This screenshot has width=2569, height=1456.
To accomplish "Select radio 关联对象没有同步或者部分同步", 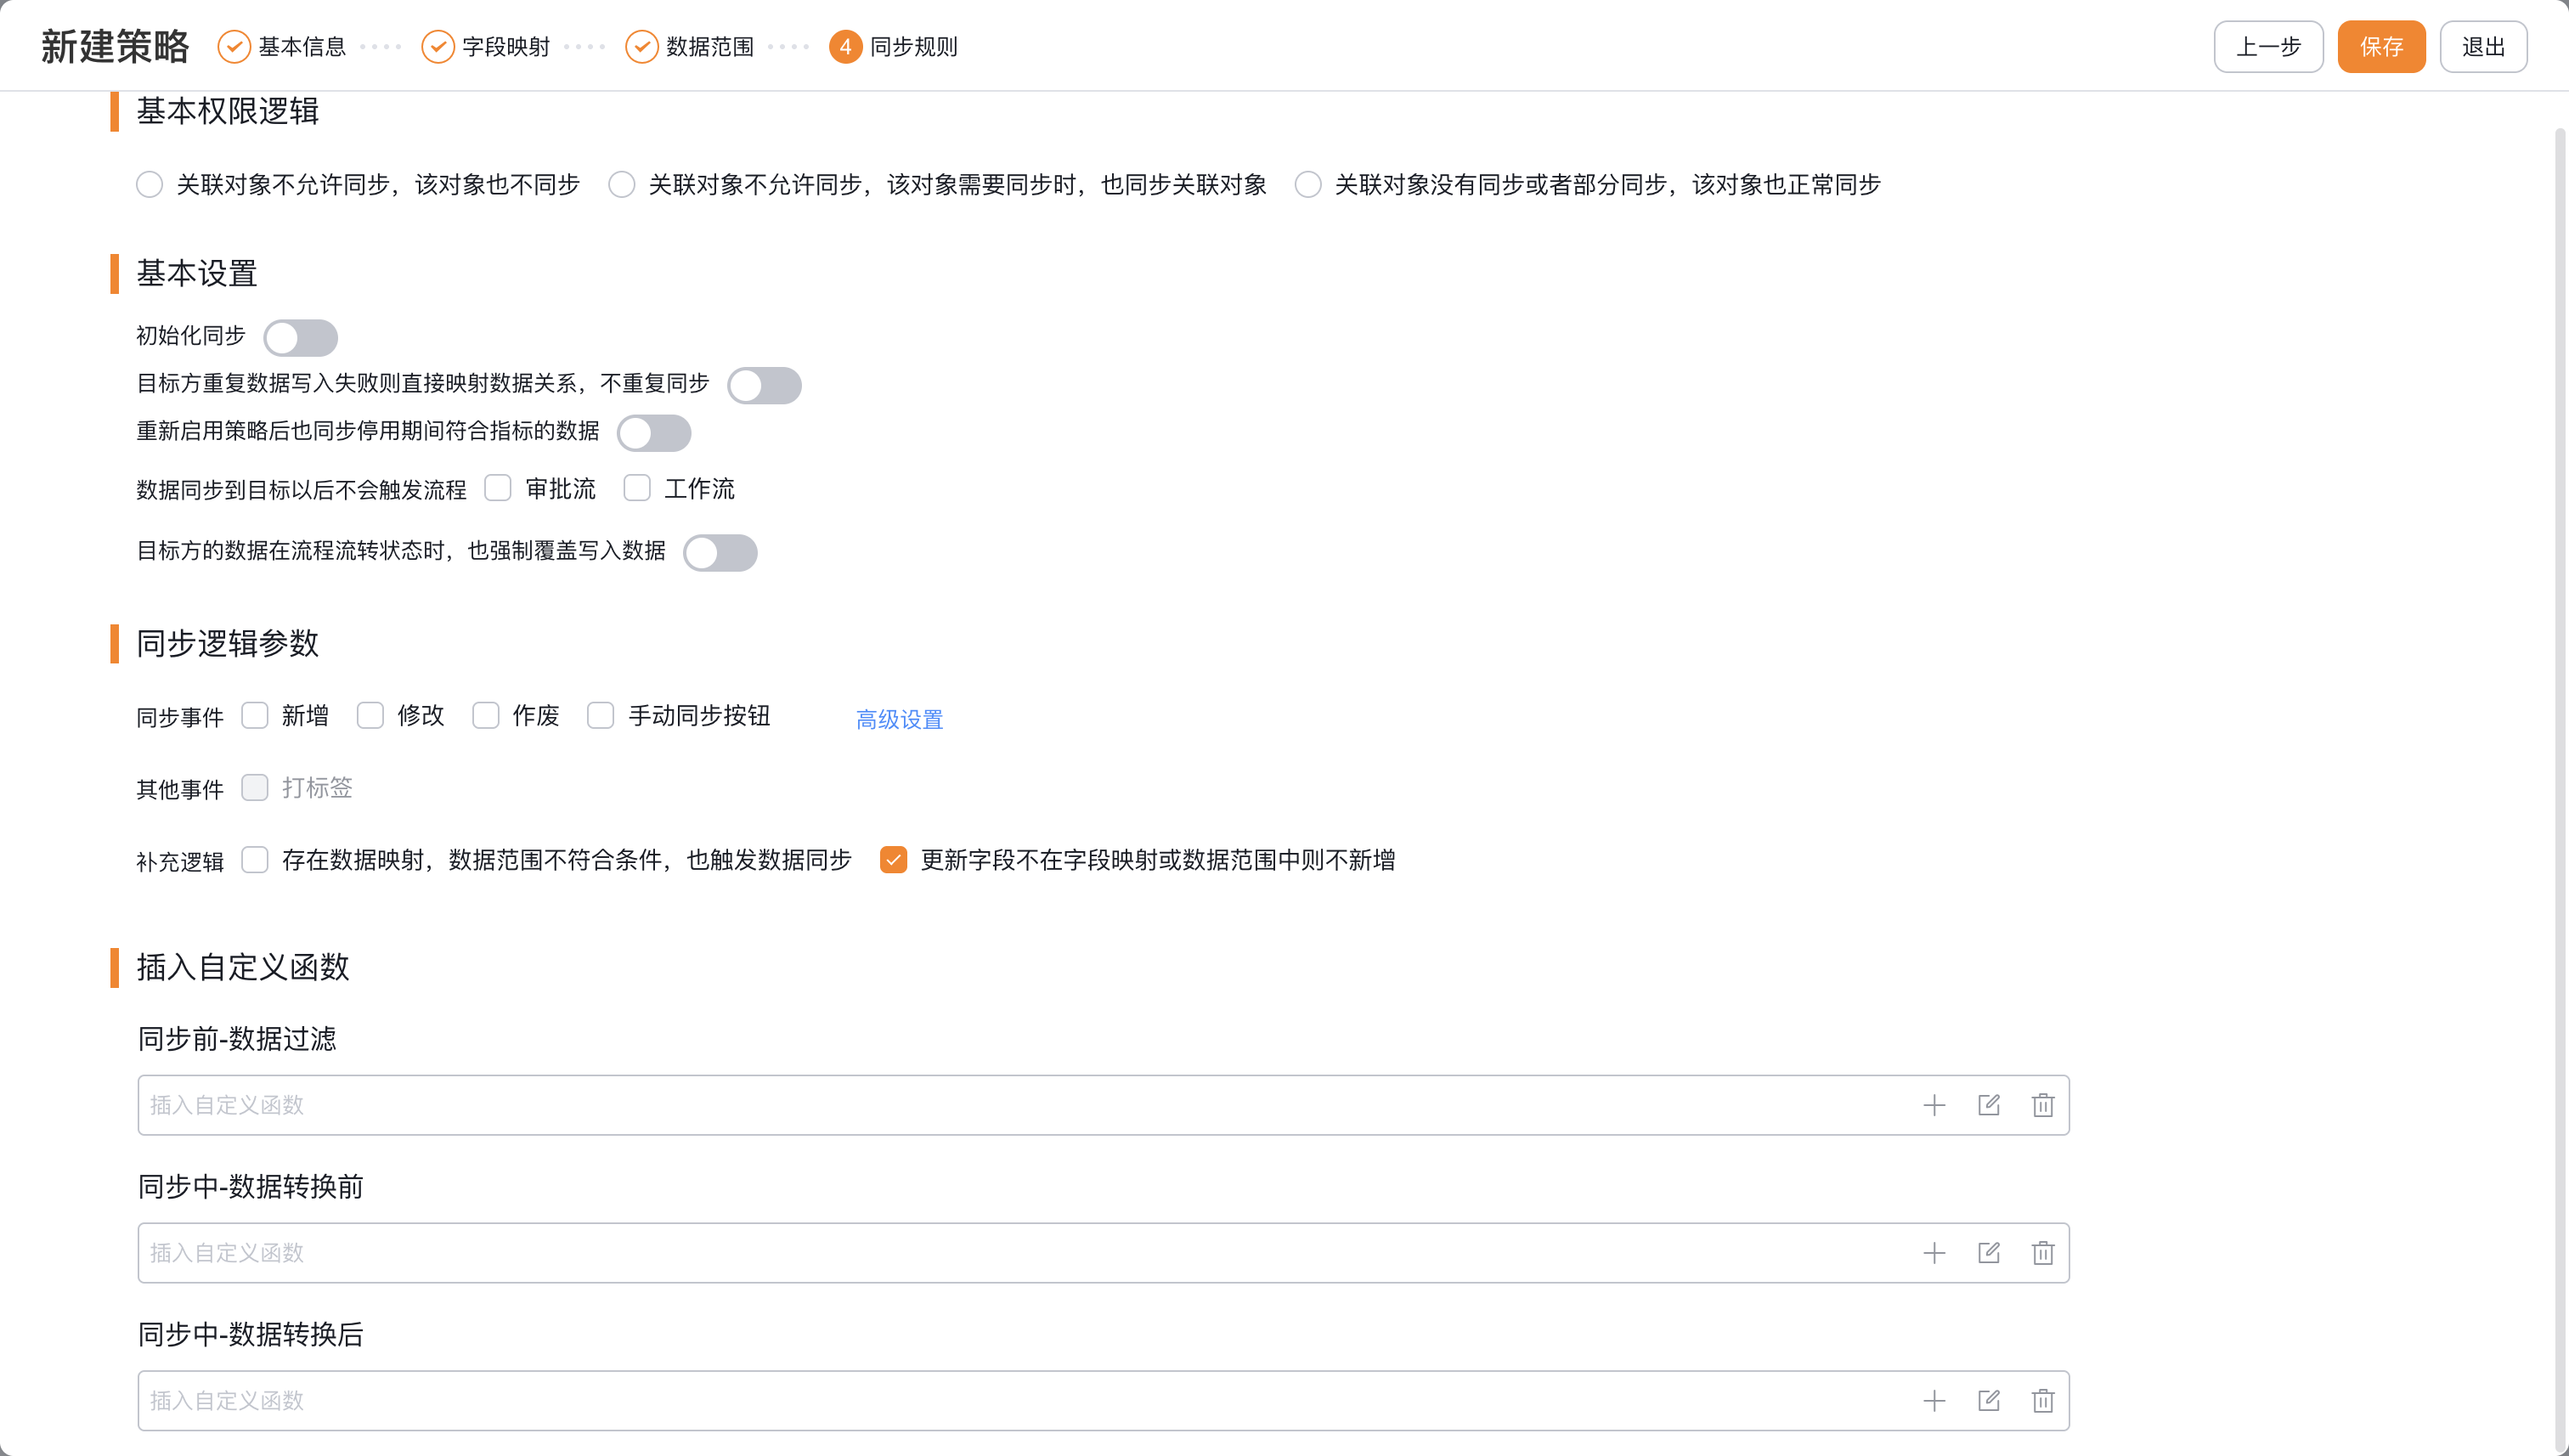I will point(1308,185).
